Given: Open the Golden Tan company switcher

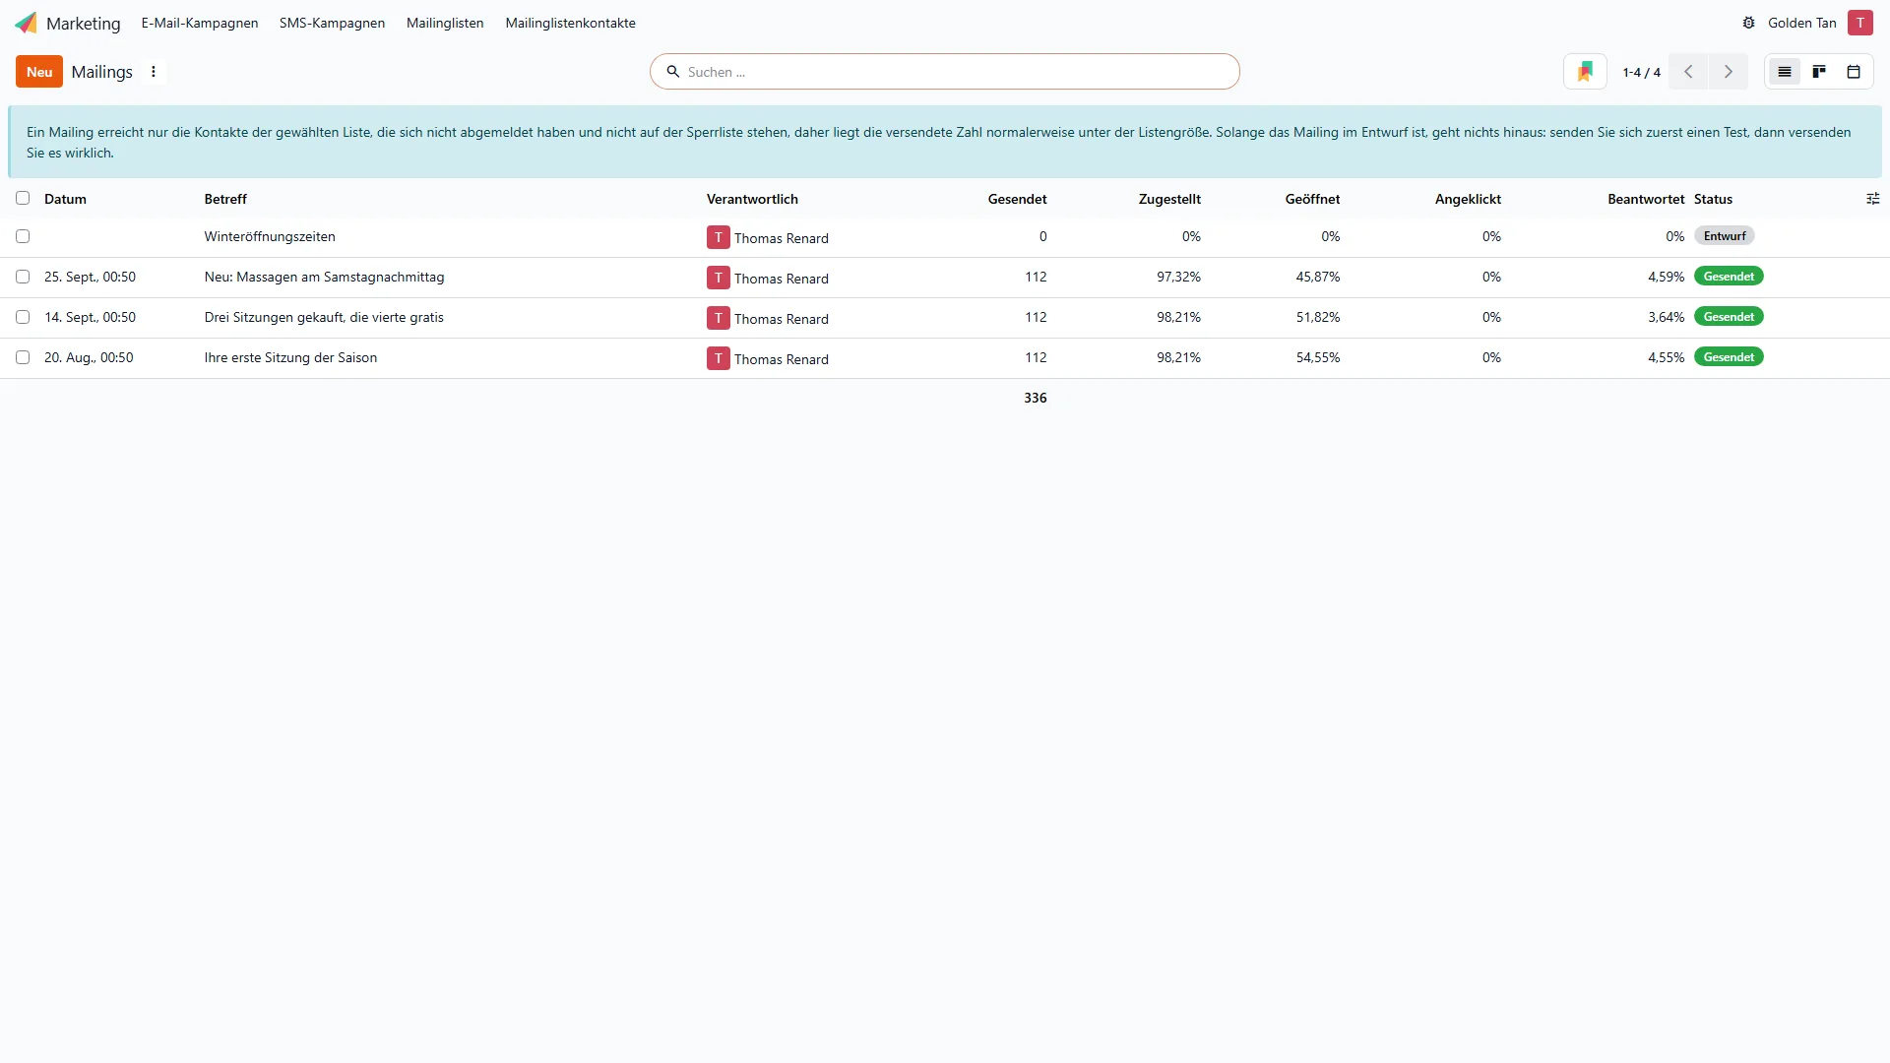Looking at the screenshot, I should [x=1801, y=23].
